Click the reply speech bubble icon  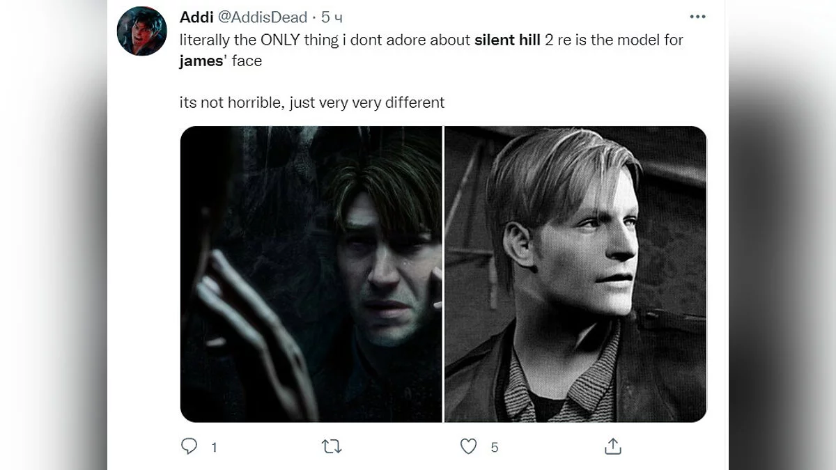[189, 446]
